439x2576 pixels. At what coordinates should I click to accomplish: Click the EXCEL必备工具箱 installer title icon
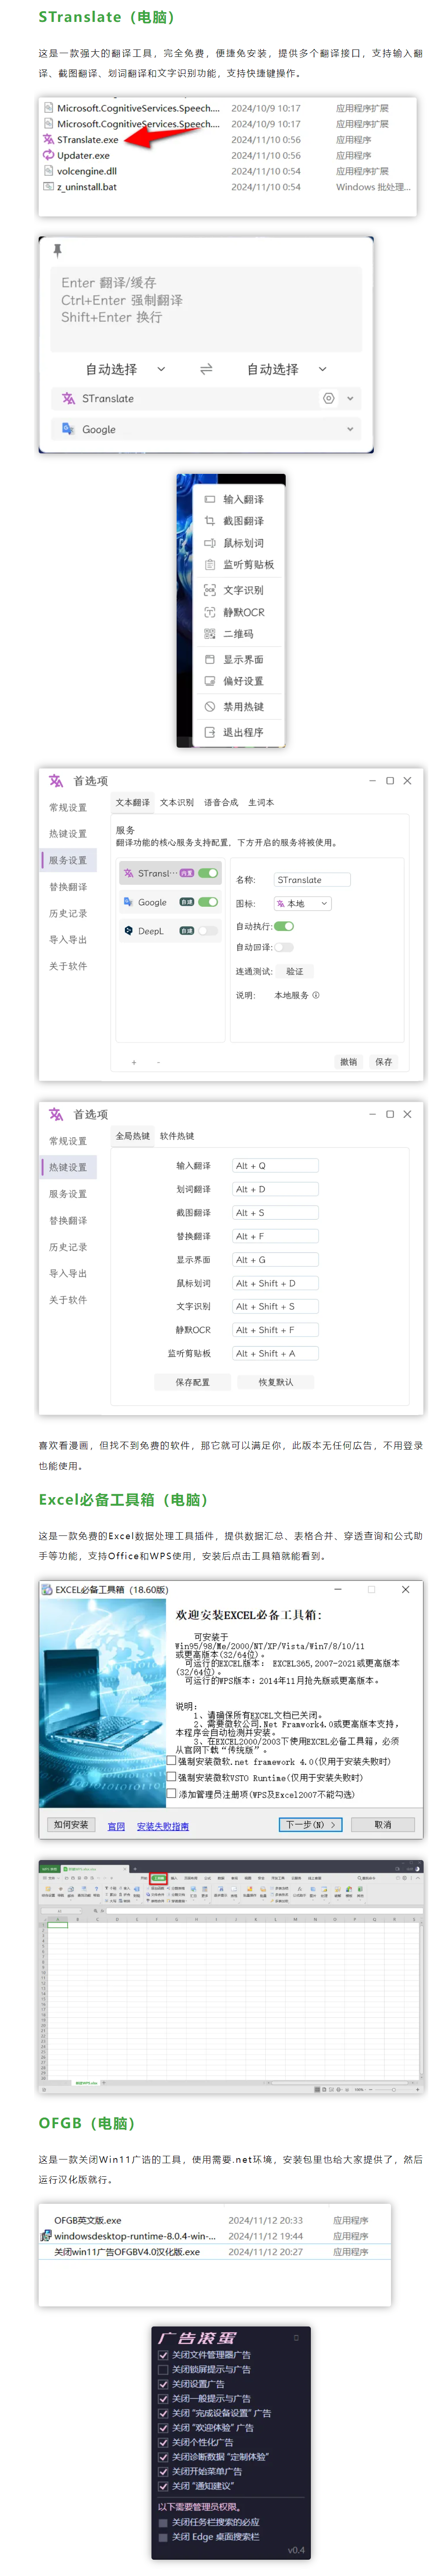click(x=47, y=1589)
